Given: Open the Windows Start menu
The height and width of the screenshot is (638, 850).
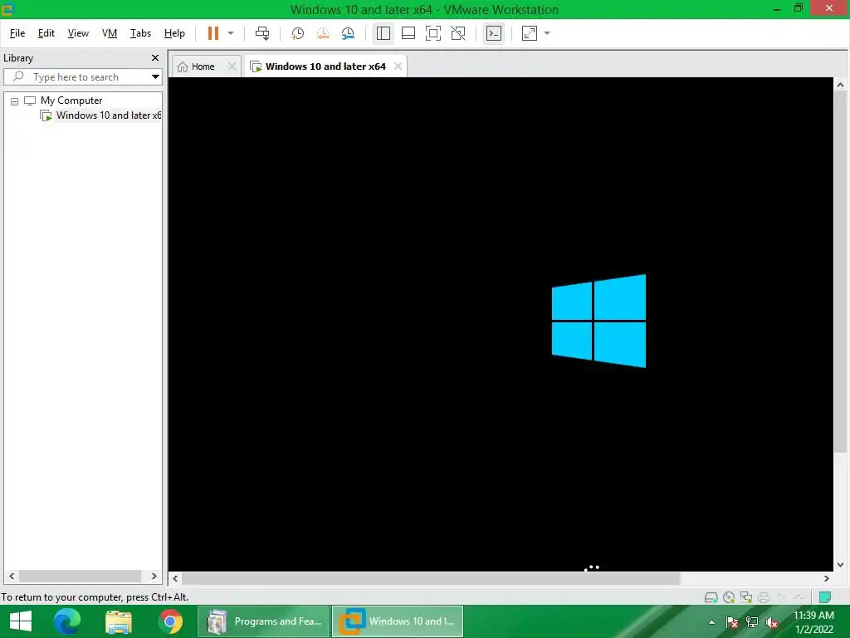Looking at the screenshot, I should click(21, 621).
